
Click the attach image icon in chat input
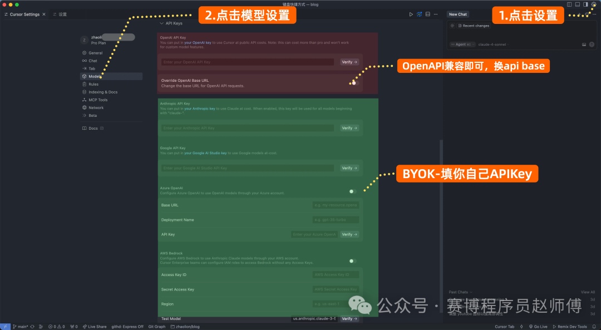(584, 45)
